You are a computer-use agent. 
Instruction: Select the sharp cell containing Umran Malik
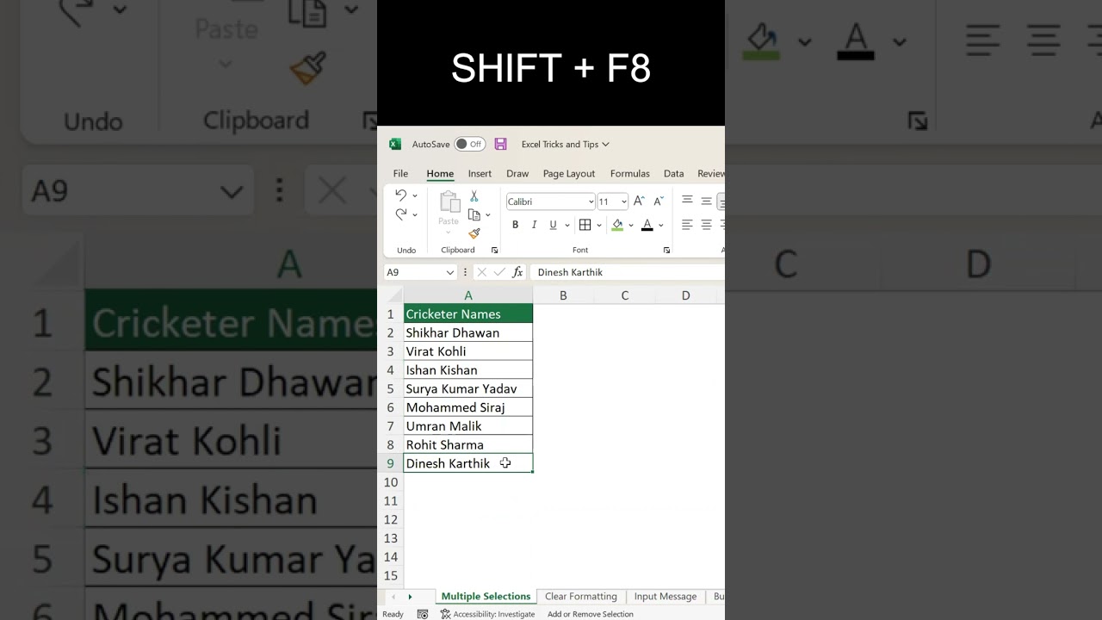pyautogui.click(x=468, y=426)
